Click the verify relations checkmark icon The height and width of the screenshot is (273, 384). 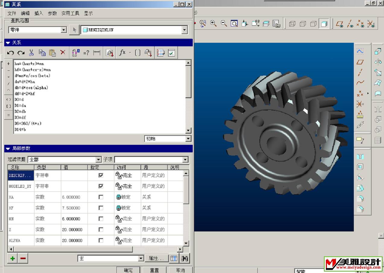(x=171, y=53)
